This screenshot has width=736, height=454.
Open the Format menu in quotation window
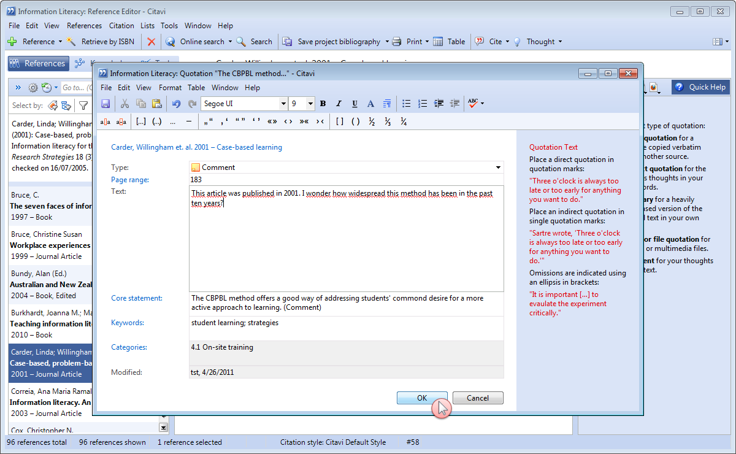pos(170,88)
